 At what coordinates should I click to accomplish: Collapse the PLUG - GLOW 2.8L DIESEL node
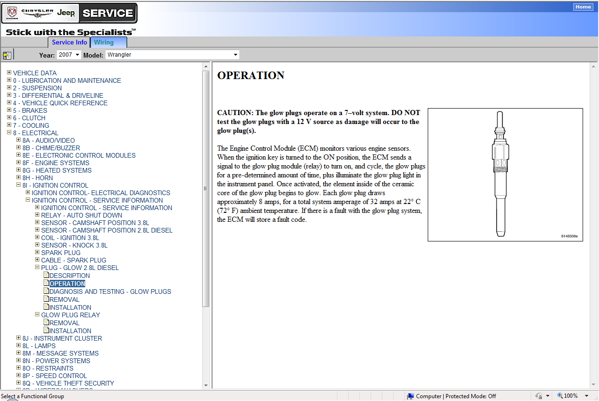(x=37, y=268)
